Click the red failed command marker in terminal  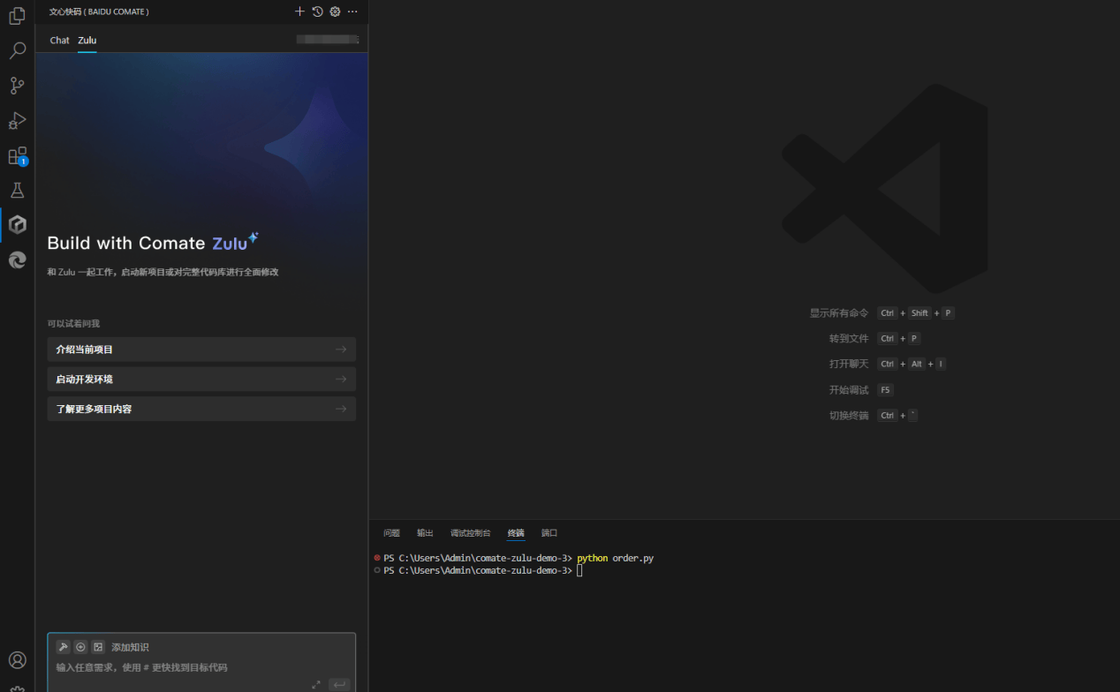coord(377,558)
